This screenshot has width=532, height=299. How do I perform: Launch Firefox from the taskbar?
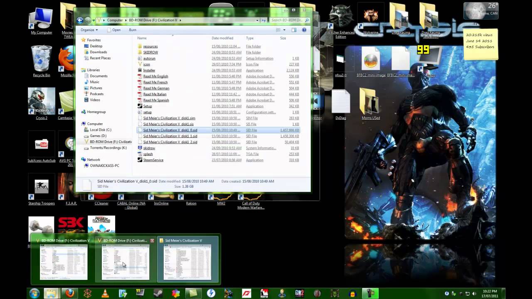[x=69, y=293]
